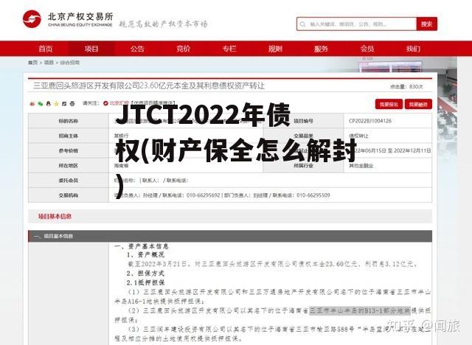Click 综合招商 in the breadcrumb trail

pos(70,63)
